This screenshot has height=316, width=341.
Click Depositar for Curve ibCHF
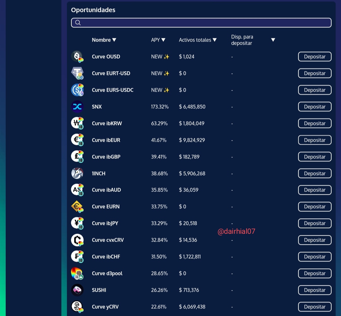pos(315,257)
